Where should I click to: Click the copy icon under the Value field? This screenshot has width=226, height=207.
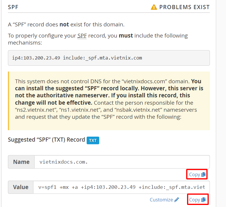pyautogui.click(x=203, y=200)
